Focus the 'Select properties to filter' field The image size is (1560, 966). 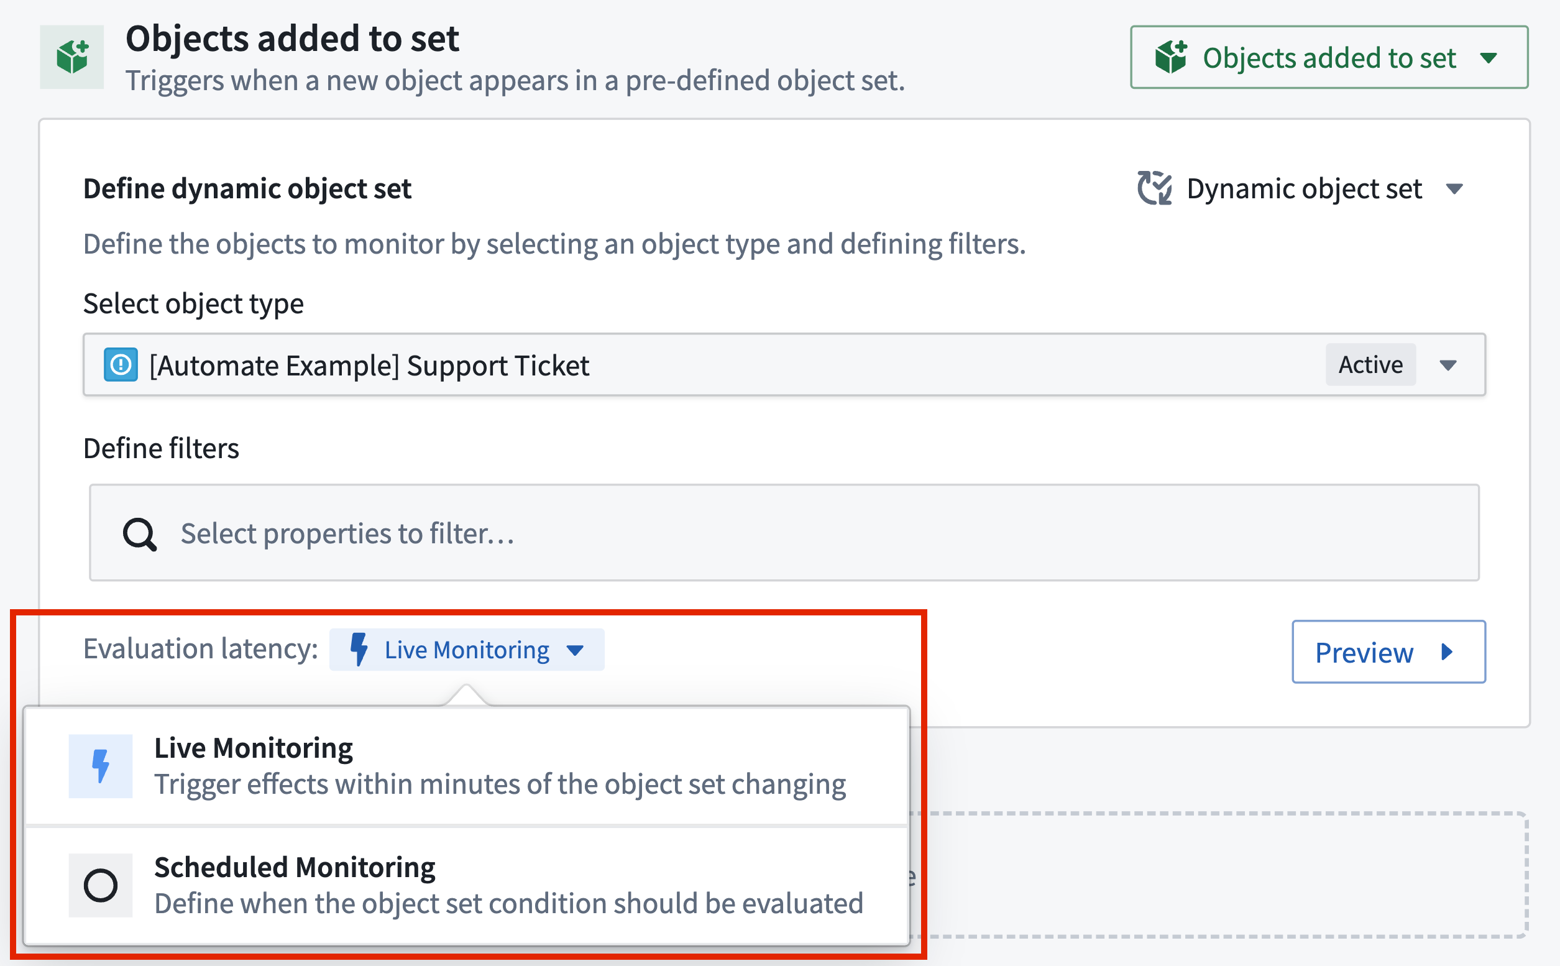(x=784, y=532)
